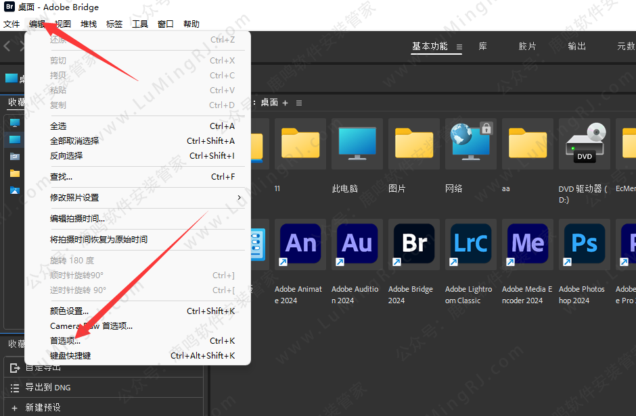This screenshot has width=636, height=416.
Task: Select the Adobe Bridge 2024 shortcut icon
Action: coord(414,243)
